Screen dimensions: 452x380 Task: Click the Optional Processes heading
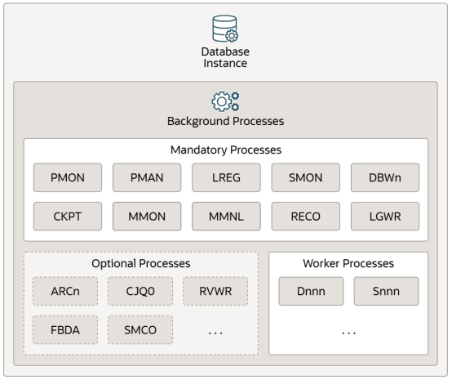141,263
